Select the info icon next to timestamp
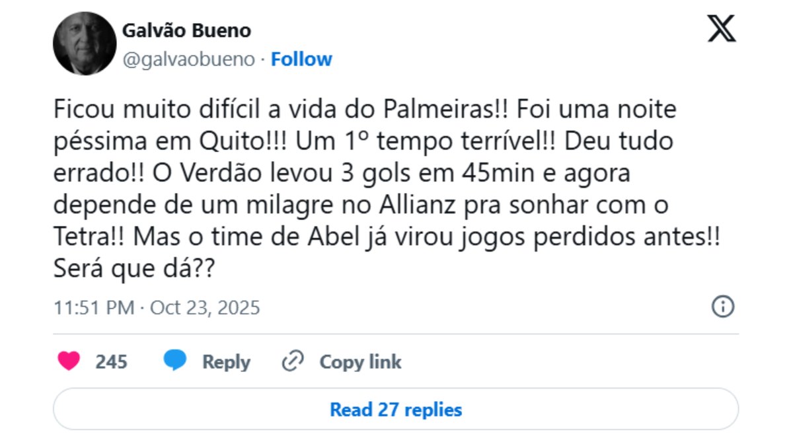Image resolution: width=793 pixels, height=446 pixels. tap(722, 307)
